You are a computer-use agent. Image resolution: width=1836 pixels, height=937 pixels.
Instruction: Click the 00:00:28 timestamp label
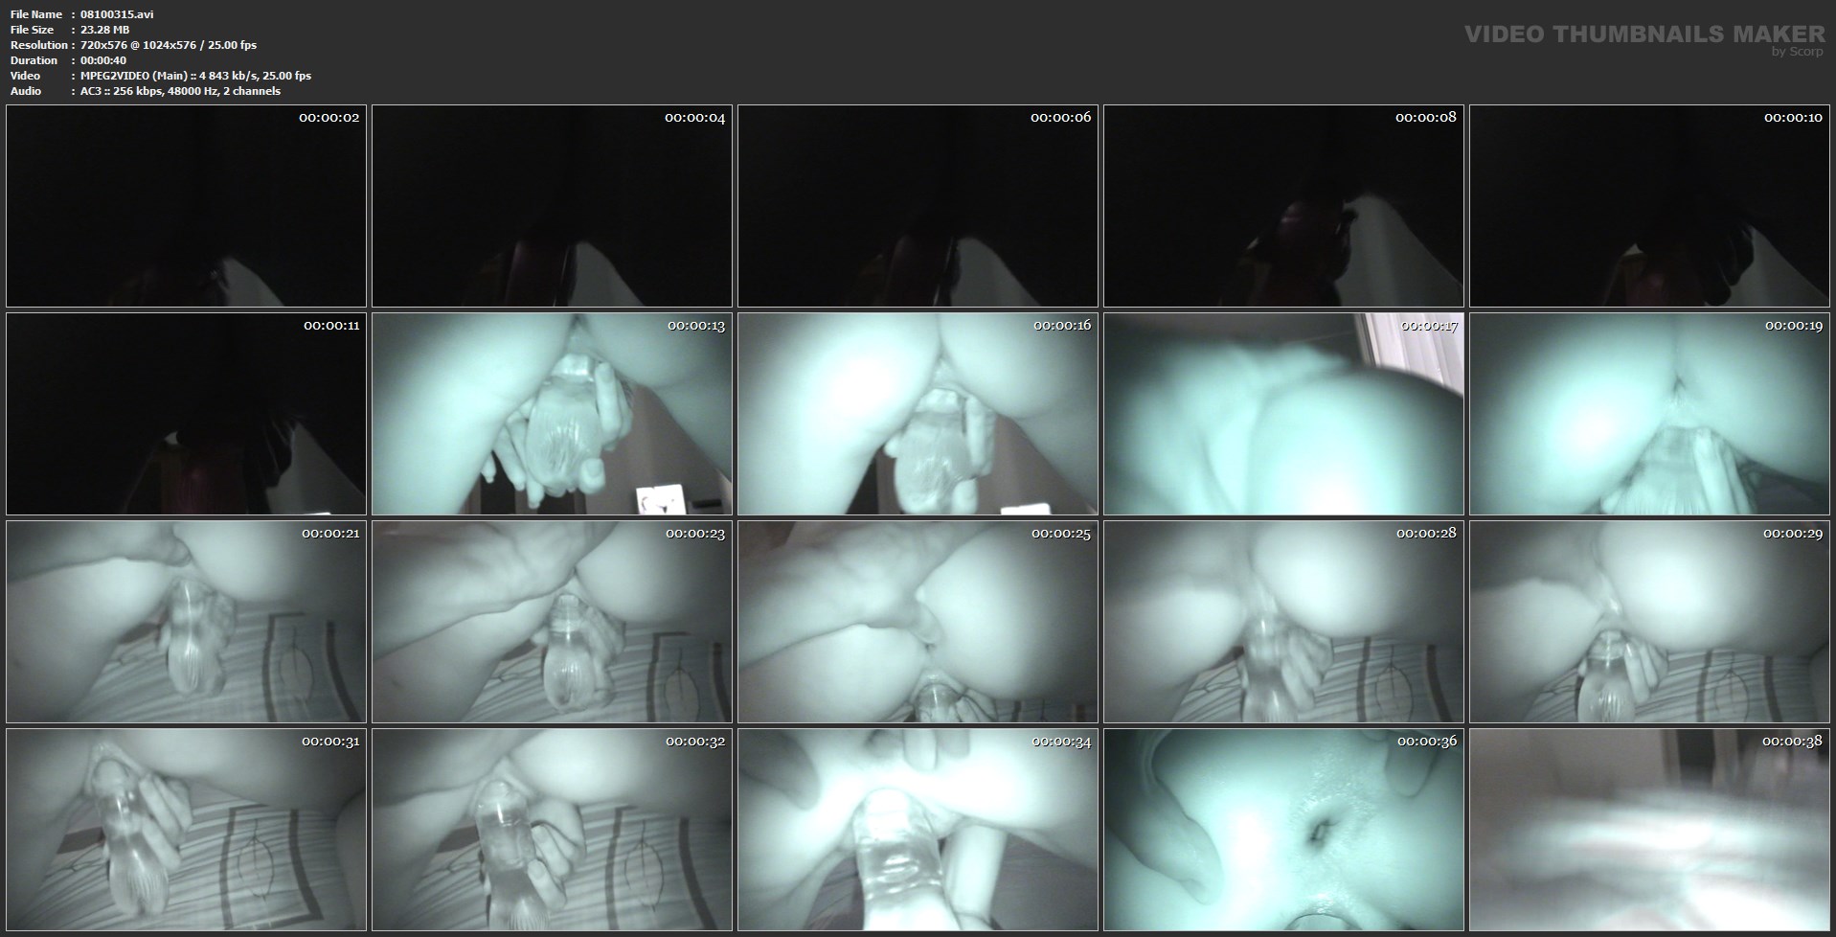click(x=1426, y=534)
